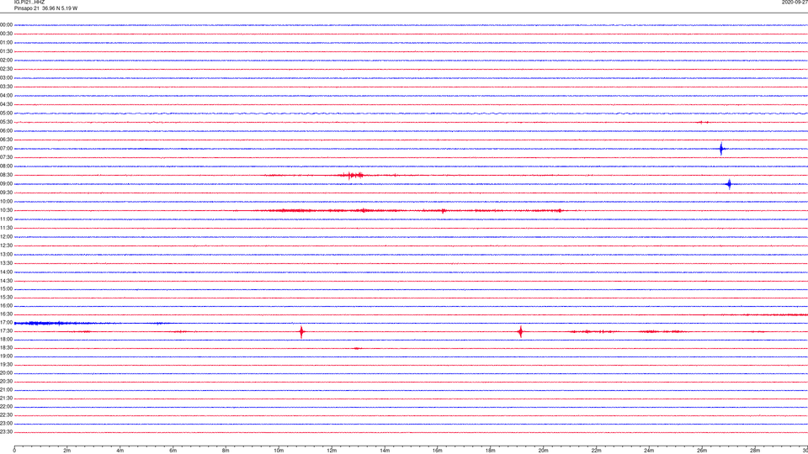Click the small red blip on 18:30 trace
This screenshot has height=454, width=808.
pos(357,348)
